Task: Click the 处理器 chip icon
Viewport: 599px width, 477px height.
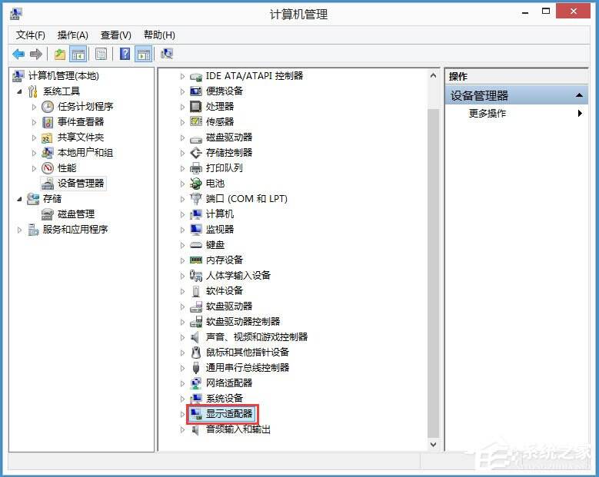Action: (x=196, y=107)
